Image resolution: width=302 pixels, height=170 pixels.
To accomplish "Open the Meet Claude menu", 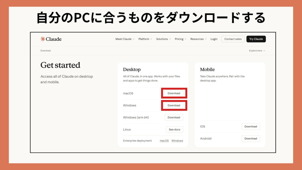I will 125,39.
